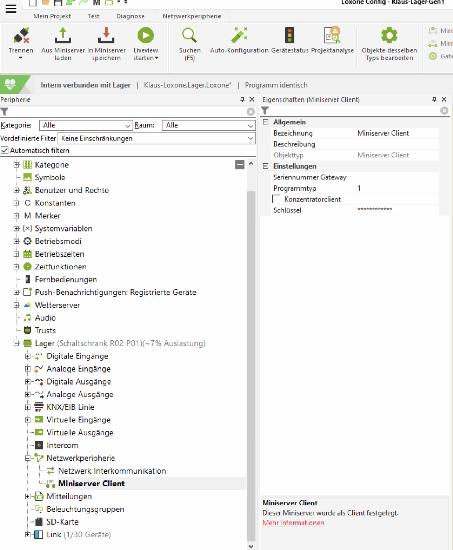Click Objekte desselben Typs bearbeiten gear
Viewport: 453px width, 550px height.
click(389, 35)
